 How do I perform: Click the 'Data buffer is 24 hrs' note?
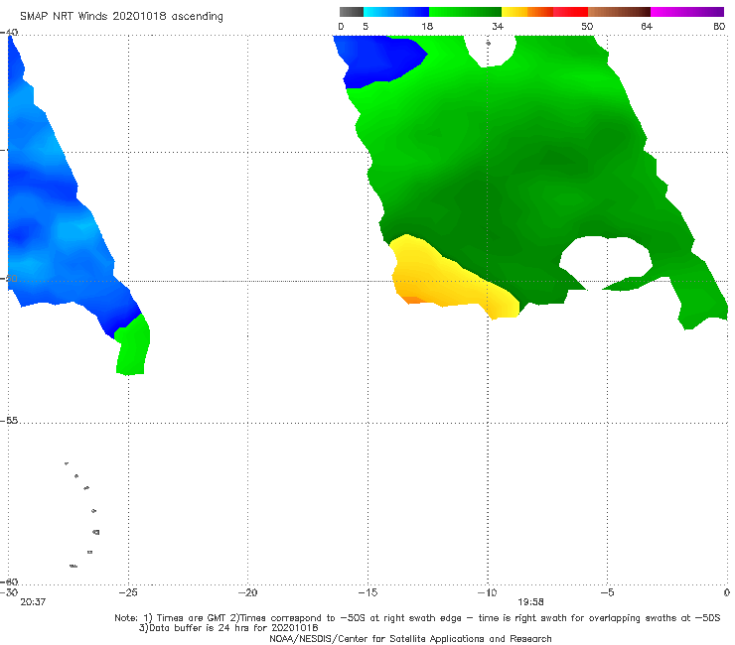click(228, 628)
